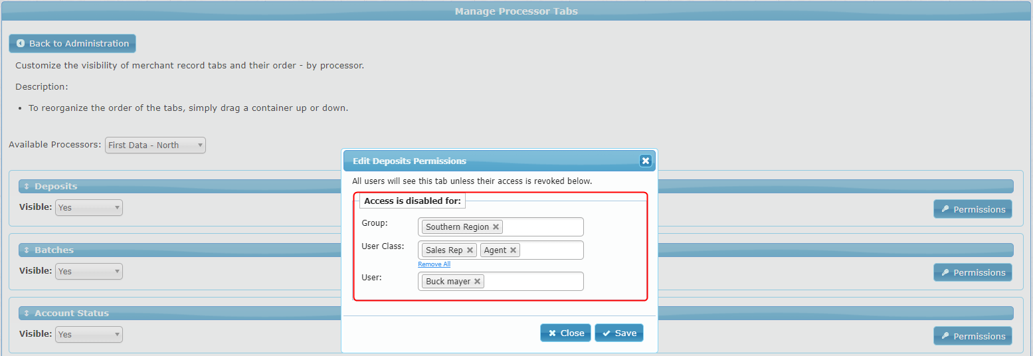The image size is (1033, 356).
Task: Remove Agent from User Class
Action: coord(513,250)
